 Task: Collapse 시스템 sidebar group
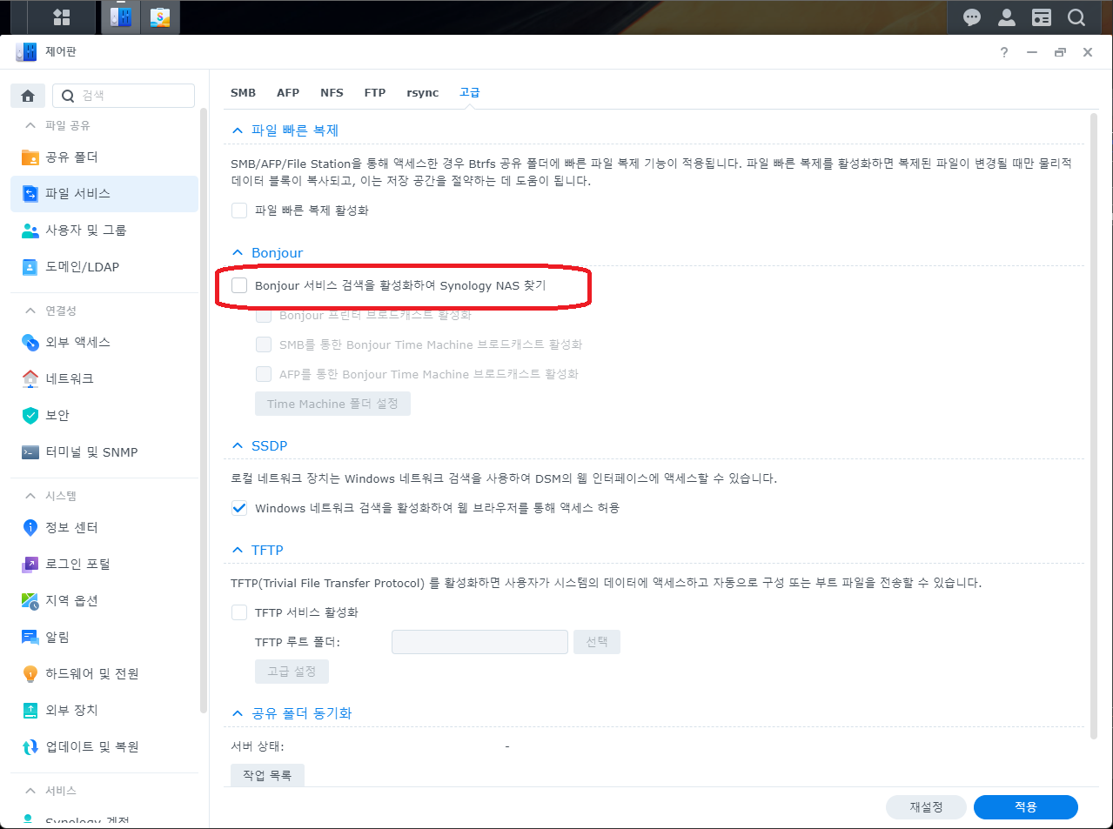tap(30, 496)
